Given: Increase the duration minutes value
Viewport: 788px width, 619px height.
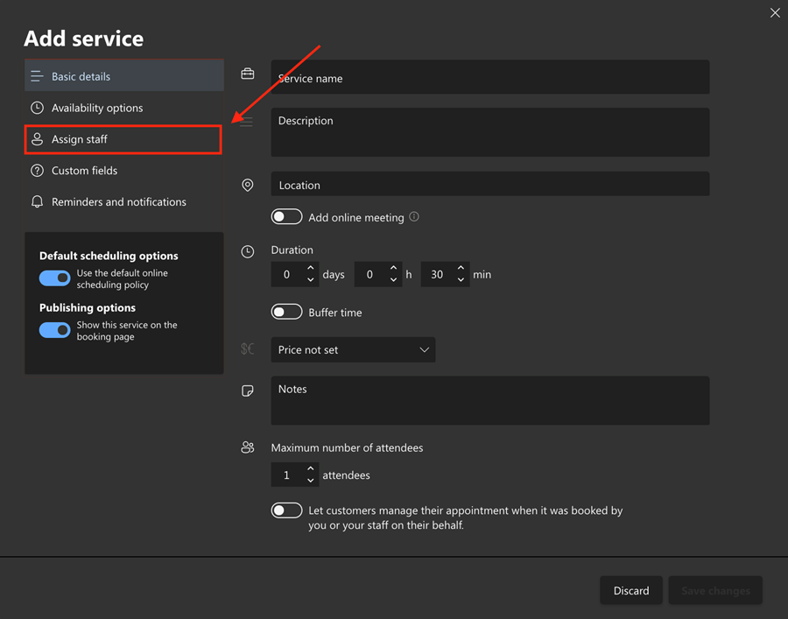Looking at the screenshot, I should pos(461,268).
